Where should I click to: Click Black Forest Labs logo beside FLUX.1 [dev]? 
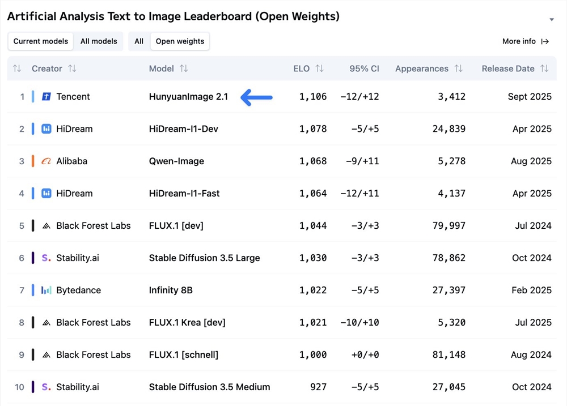click(x=46, y=226)
